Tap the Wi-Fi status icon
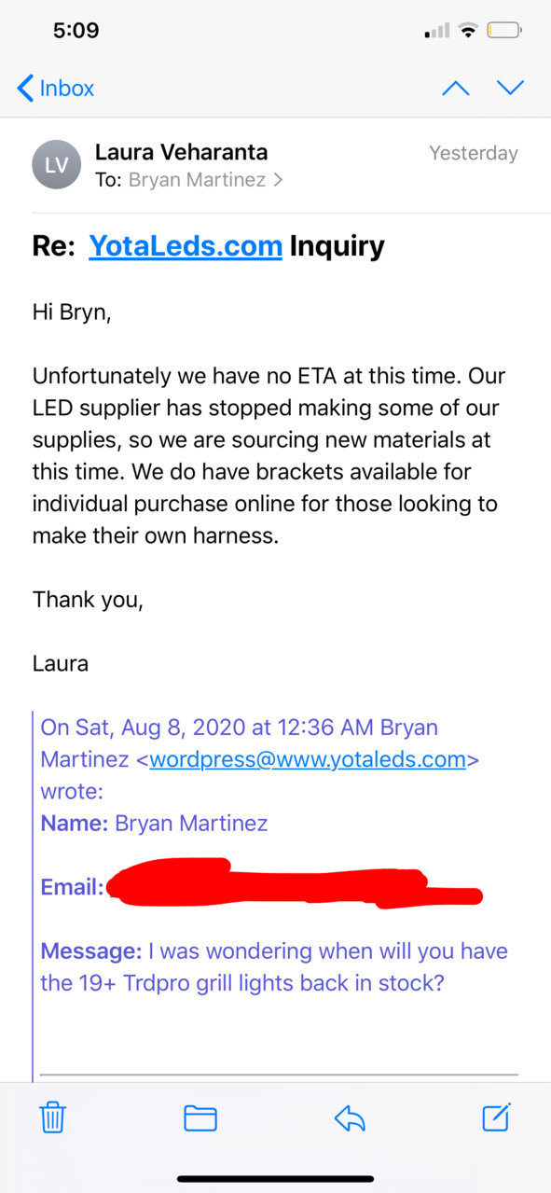This screenshot has height=1193, width=551. coord(467,31)
